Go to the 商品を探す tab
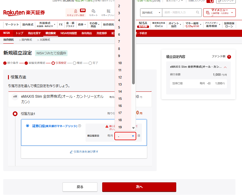 tap(34, 33)
